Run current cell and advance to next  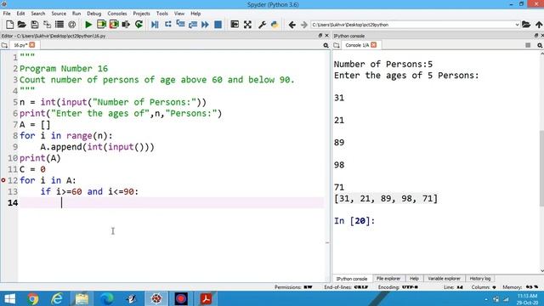point(114,25)
